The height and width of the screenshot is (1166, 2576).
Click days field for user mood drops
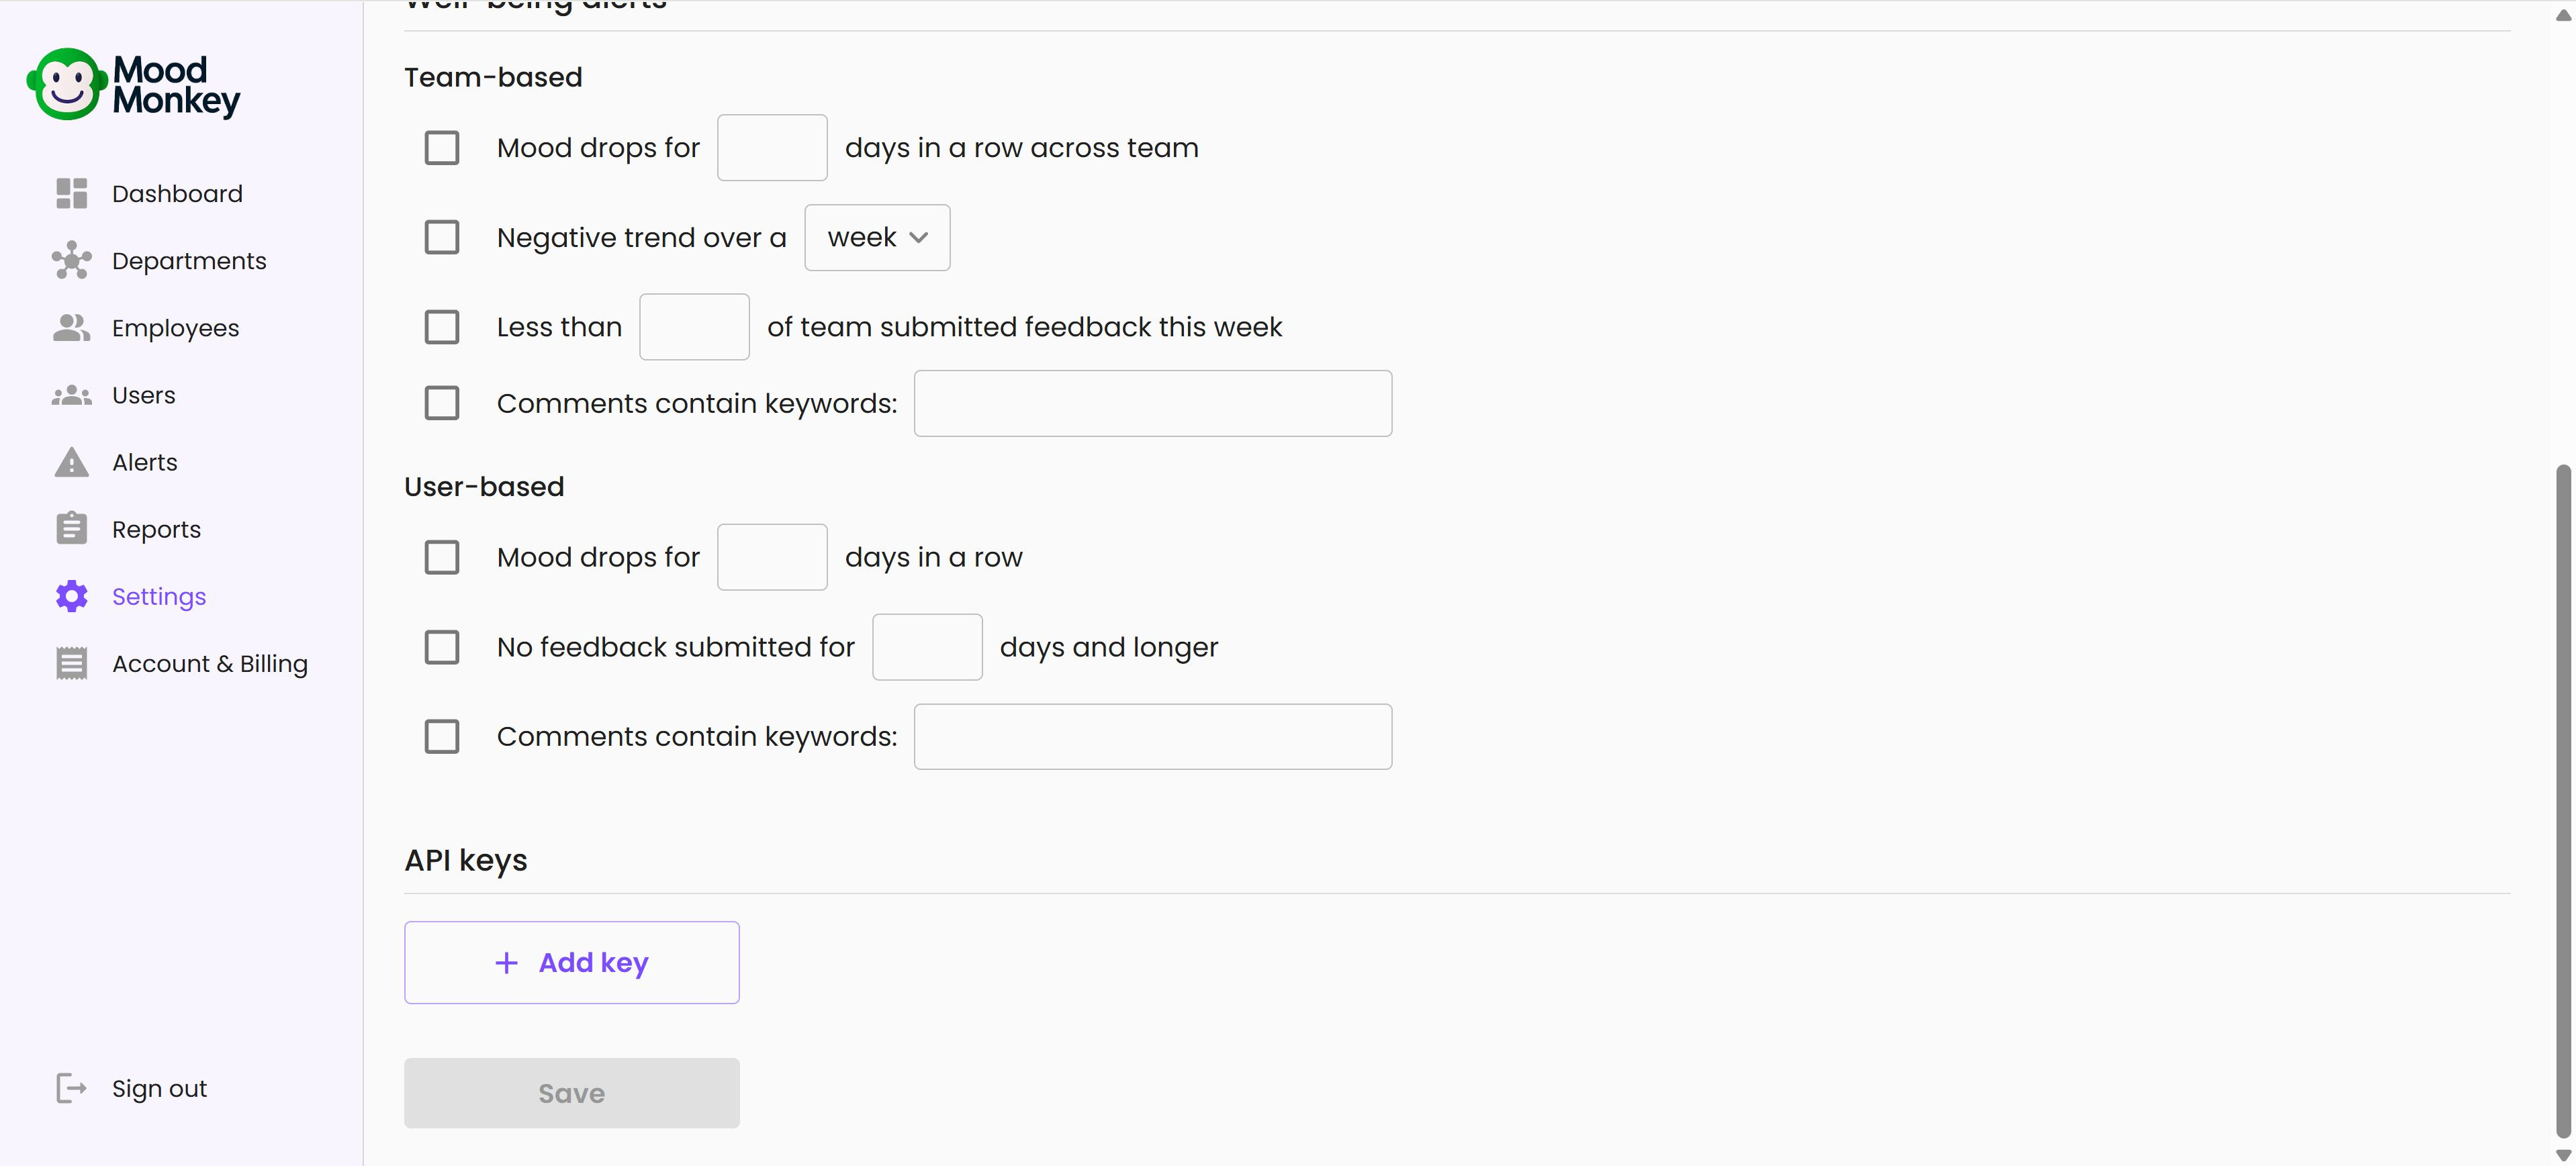(x=772, y=557)
